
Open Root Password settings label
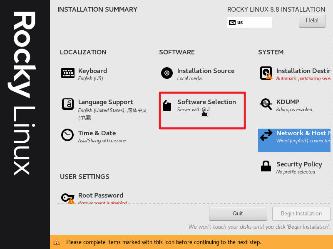101,195
